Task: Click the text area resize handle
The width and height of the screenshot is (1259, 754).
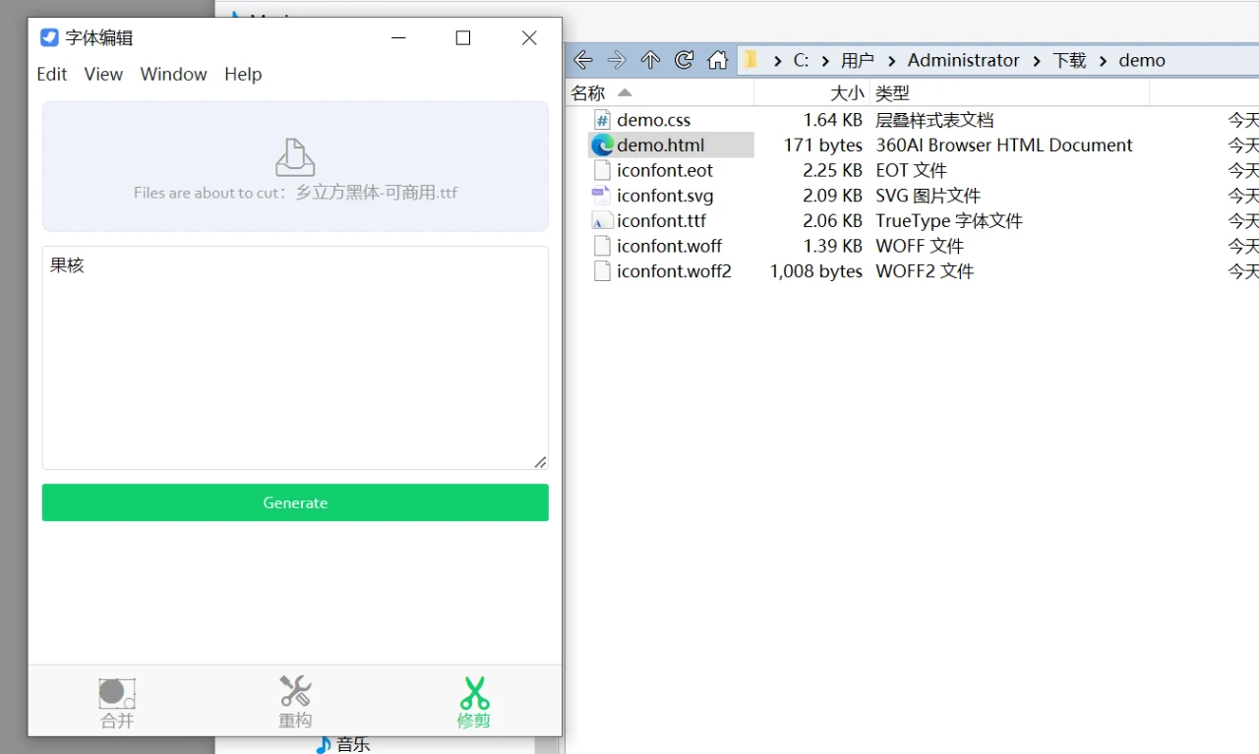Action: tap(540, 461)
